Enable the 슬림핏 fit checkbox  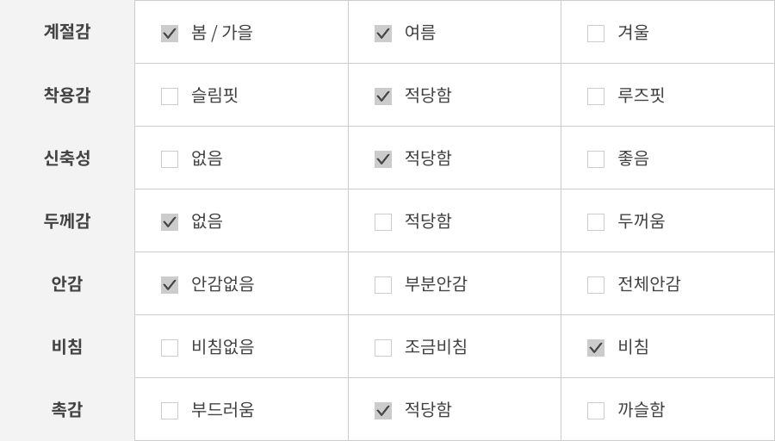tap(170, 96)
